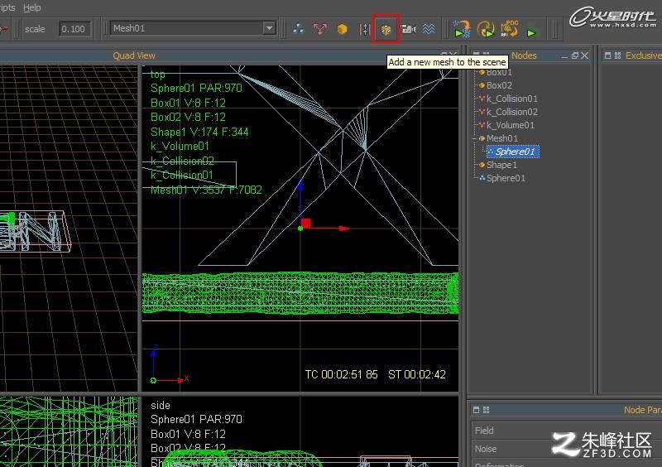Click the circular arrows simulate icon
662x467 pixels.
(486, 29)
